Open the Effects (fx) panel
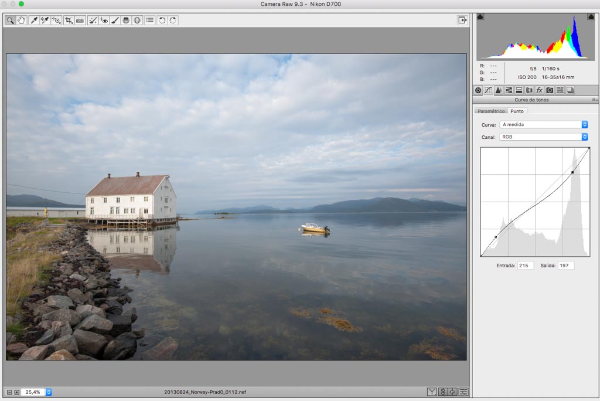Image resolution: width=600 pixels, height=401 pixels. click(539, 90)
